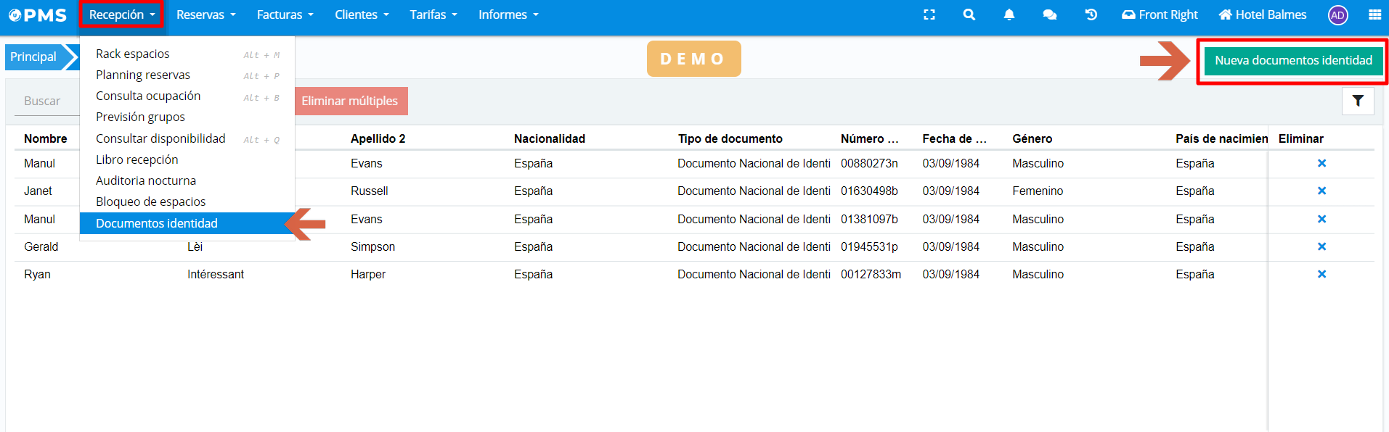The image size is (1389, 432).
Task: Delete Ryan Harper's document record
Action: 1321,274
